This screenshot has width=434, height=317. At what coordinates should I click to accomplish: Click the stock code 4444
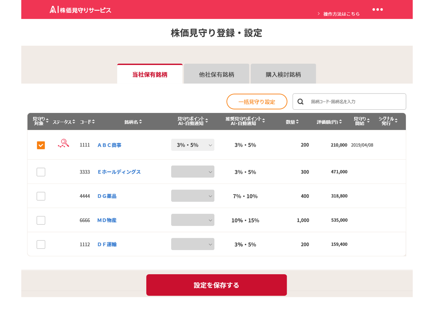tap(85, 196)
